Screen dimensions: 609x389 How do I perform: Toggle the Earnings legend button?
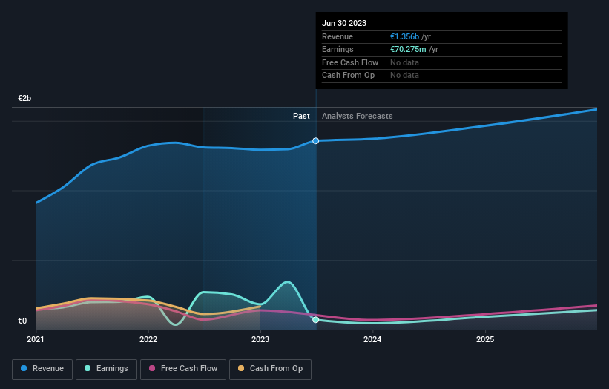point(106,369)
